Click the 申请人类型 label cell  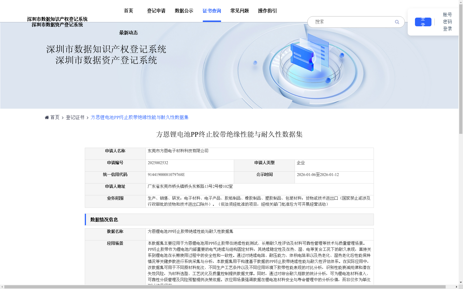(x=264, y=166)
